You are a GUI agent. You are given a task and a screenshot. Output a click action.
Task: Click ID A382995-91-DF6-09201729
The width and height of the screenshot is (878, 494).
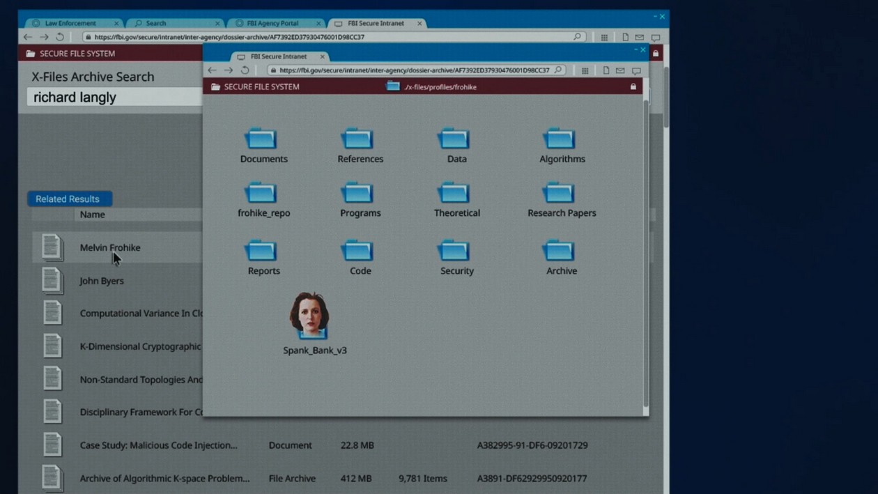tap(532, 445)
